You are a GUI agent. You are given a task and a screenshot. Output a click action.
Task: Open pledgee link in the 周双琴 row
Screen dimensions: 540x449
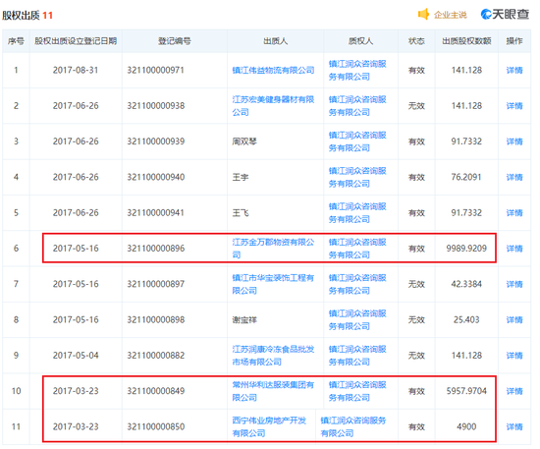click(x=357, y=141)
